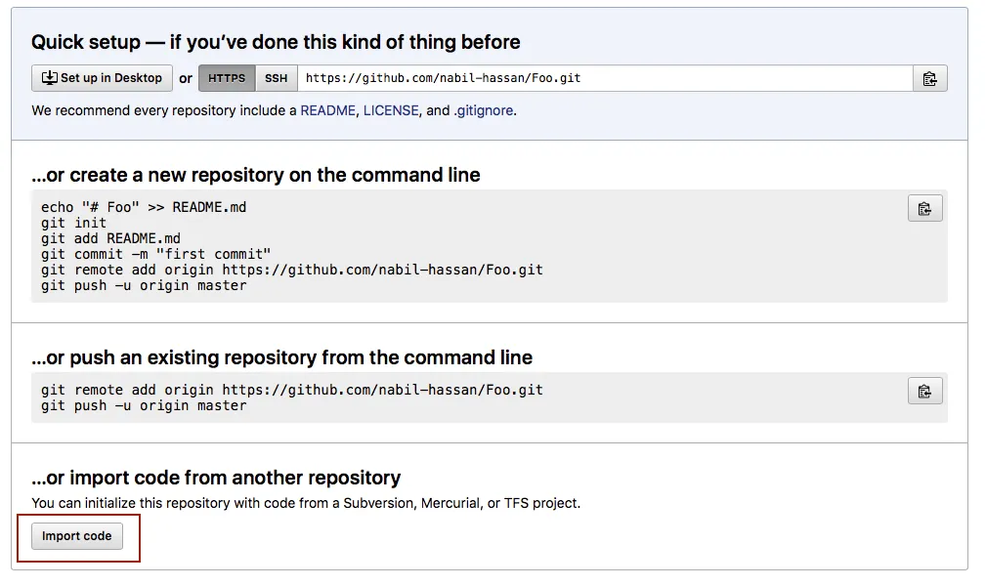
Task: Open the .gitignore link
Action: click(x=483, y=110)
